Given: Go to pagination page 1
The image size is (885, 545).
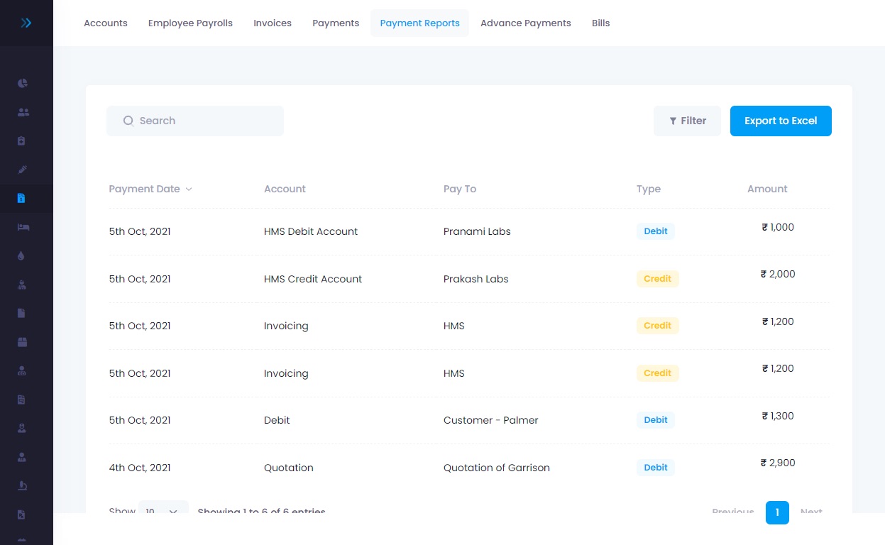Looking at the screenshot, I should pyautogui.click(x=777, y=512).
